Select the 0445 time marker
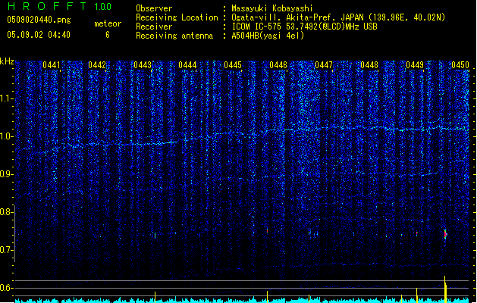Viewport: 477px width, 303px height. pyautogui.click(x=233, y=66)
